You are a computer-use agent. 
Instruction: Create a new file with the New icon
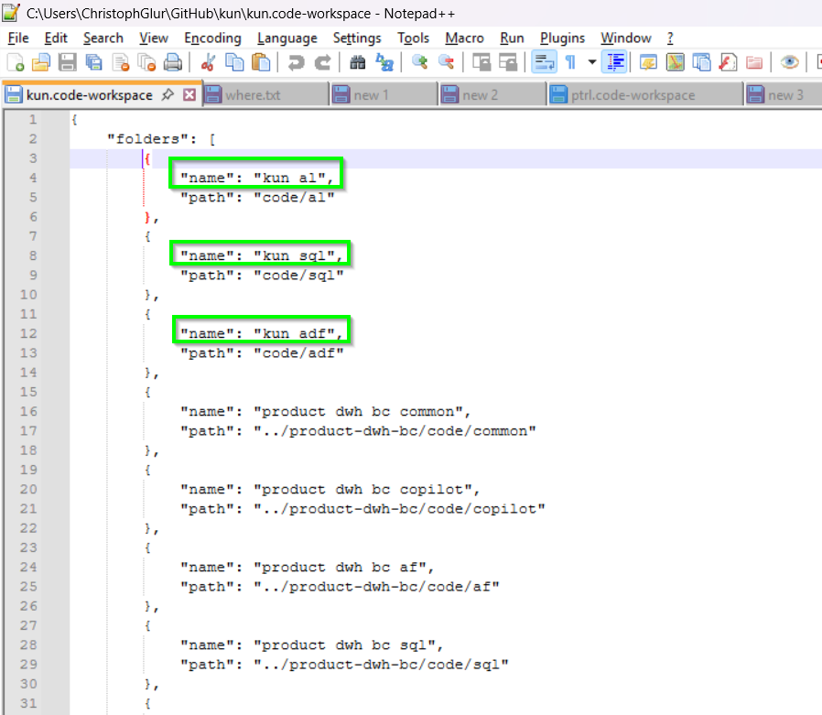pyautogui.click(x=16, y=62)
